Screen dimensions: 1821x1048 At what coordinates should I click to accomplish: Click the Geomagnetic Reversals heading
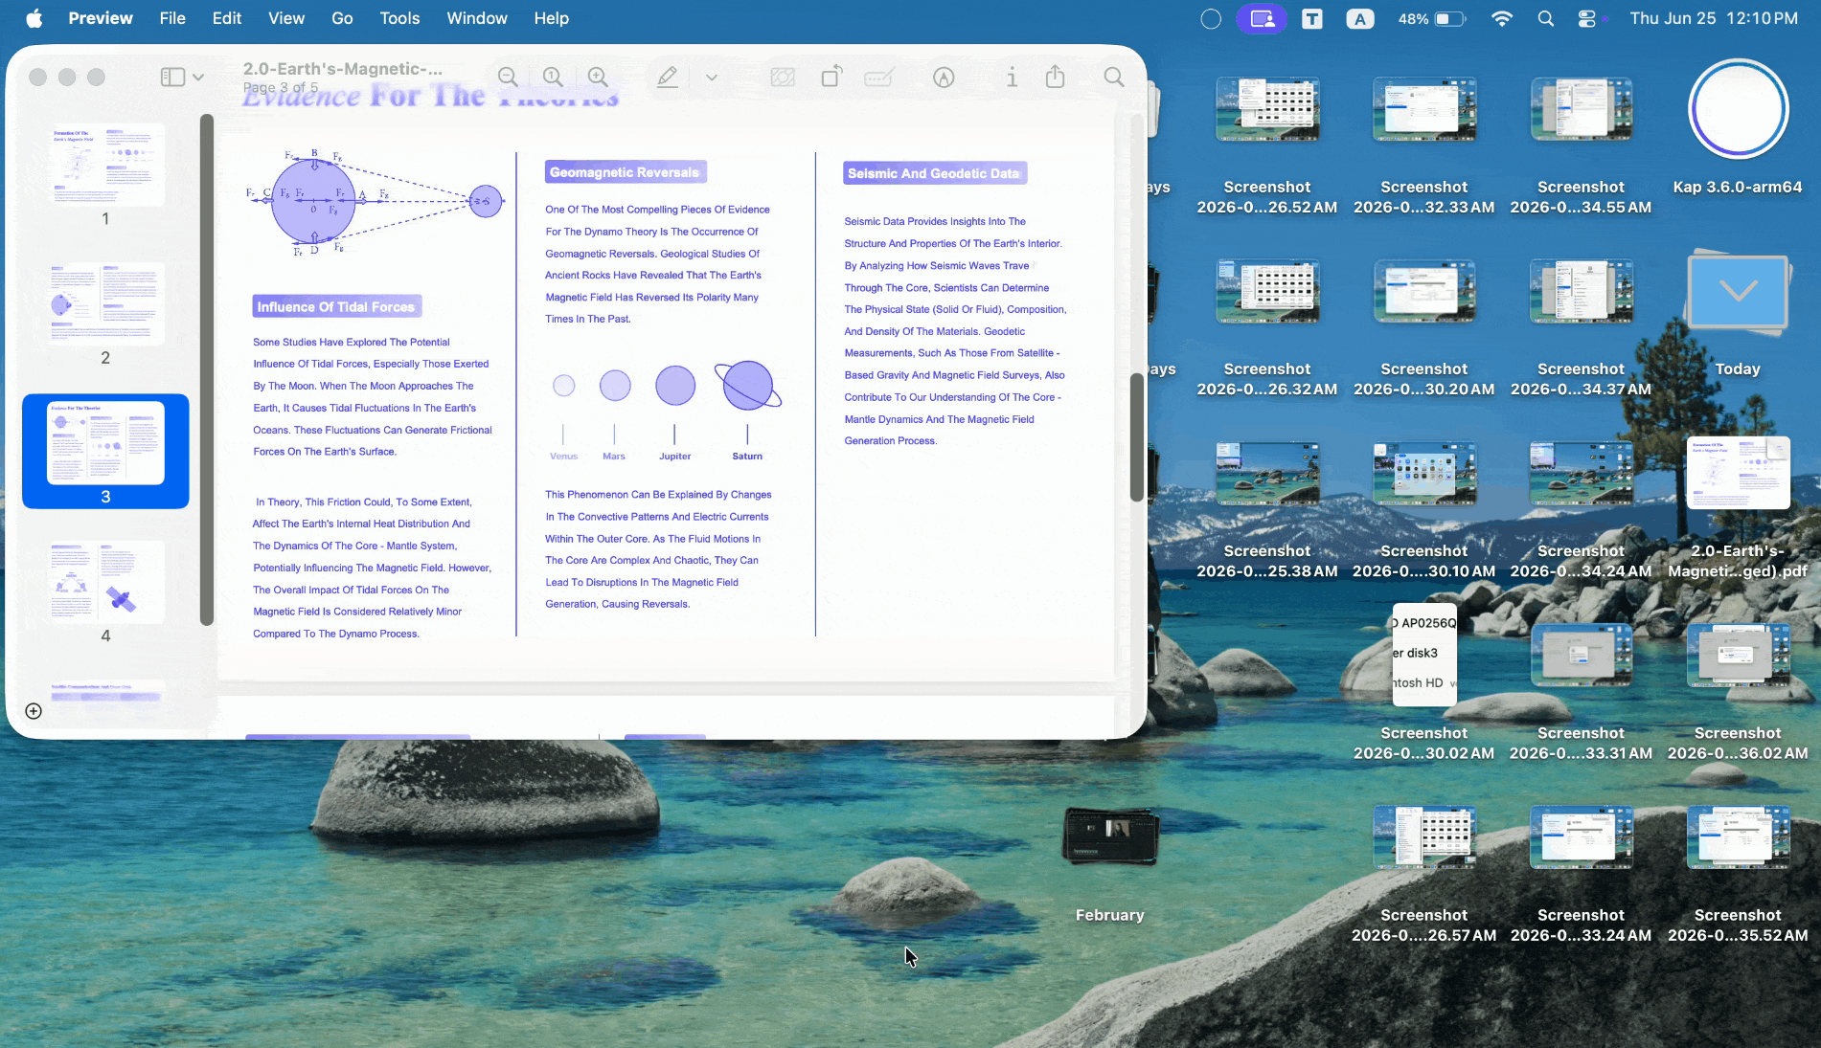point(626,172)
